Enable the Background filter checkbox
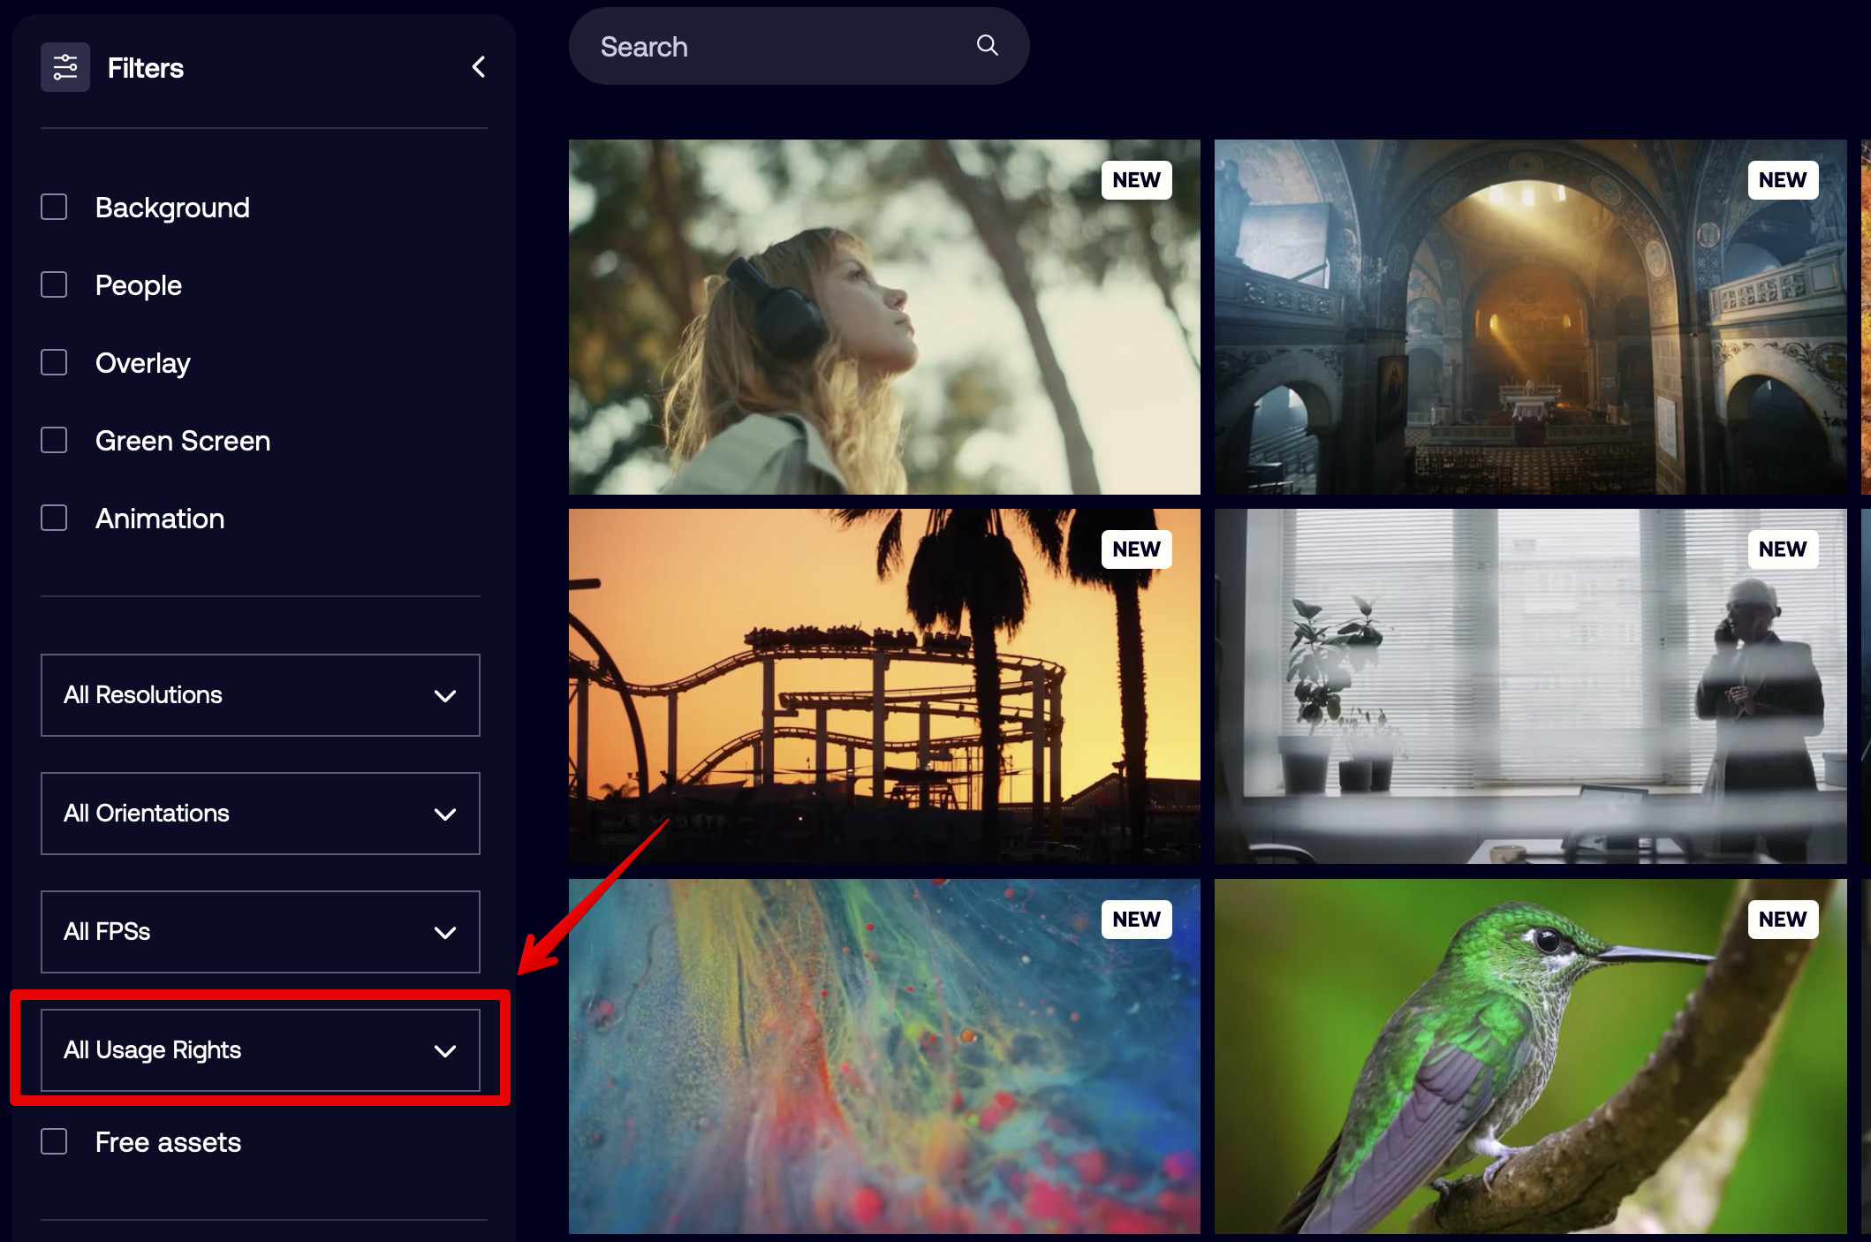 coord(55,208)
